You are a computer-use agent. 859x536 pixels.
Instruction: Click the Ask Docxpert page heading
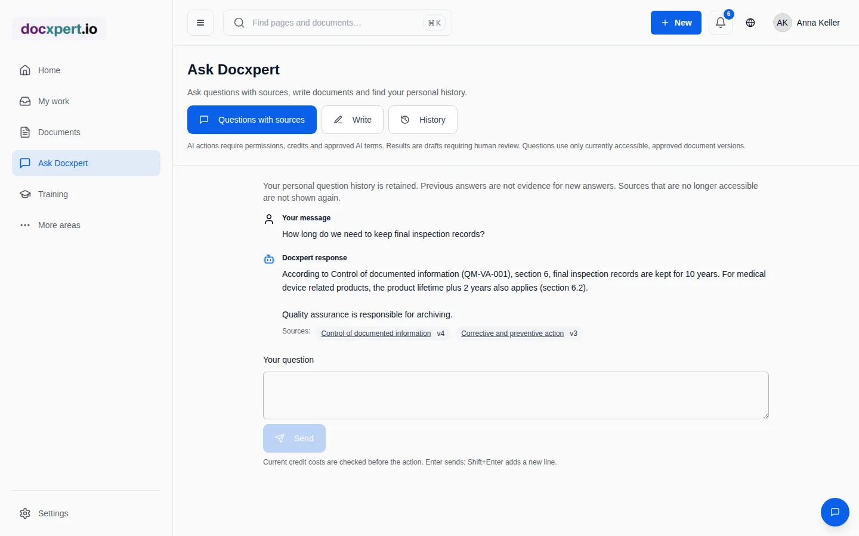[x=233, y=70]
